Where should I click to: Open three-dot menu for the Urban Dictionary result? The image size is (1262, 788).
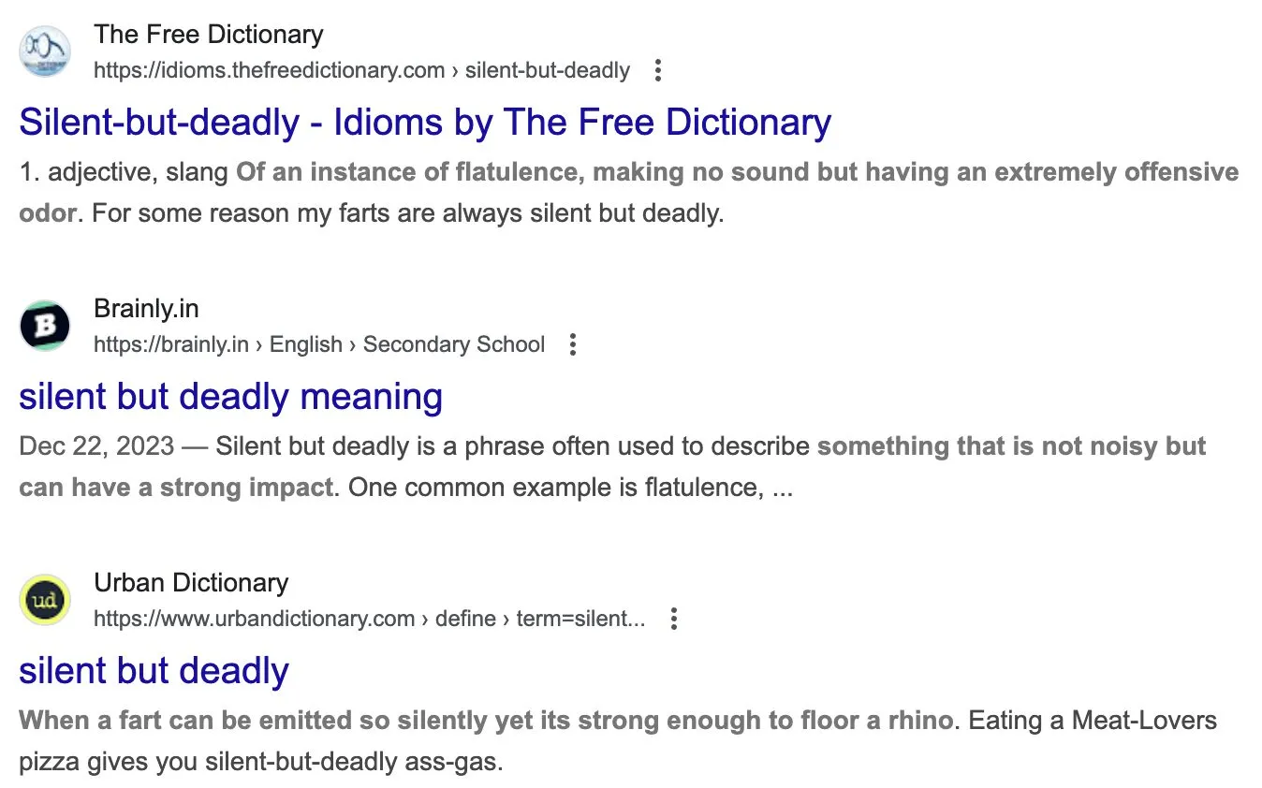pos(673,619)
